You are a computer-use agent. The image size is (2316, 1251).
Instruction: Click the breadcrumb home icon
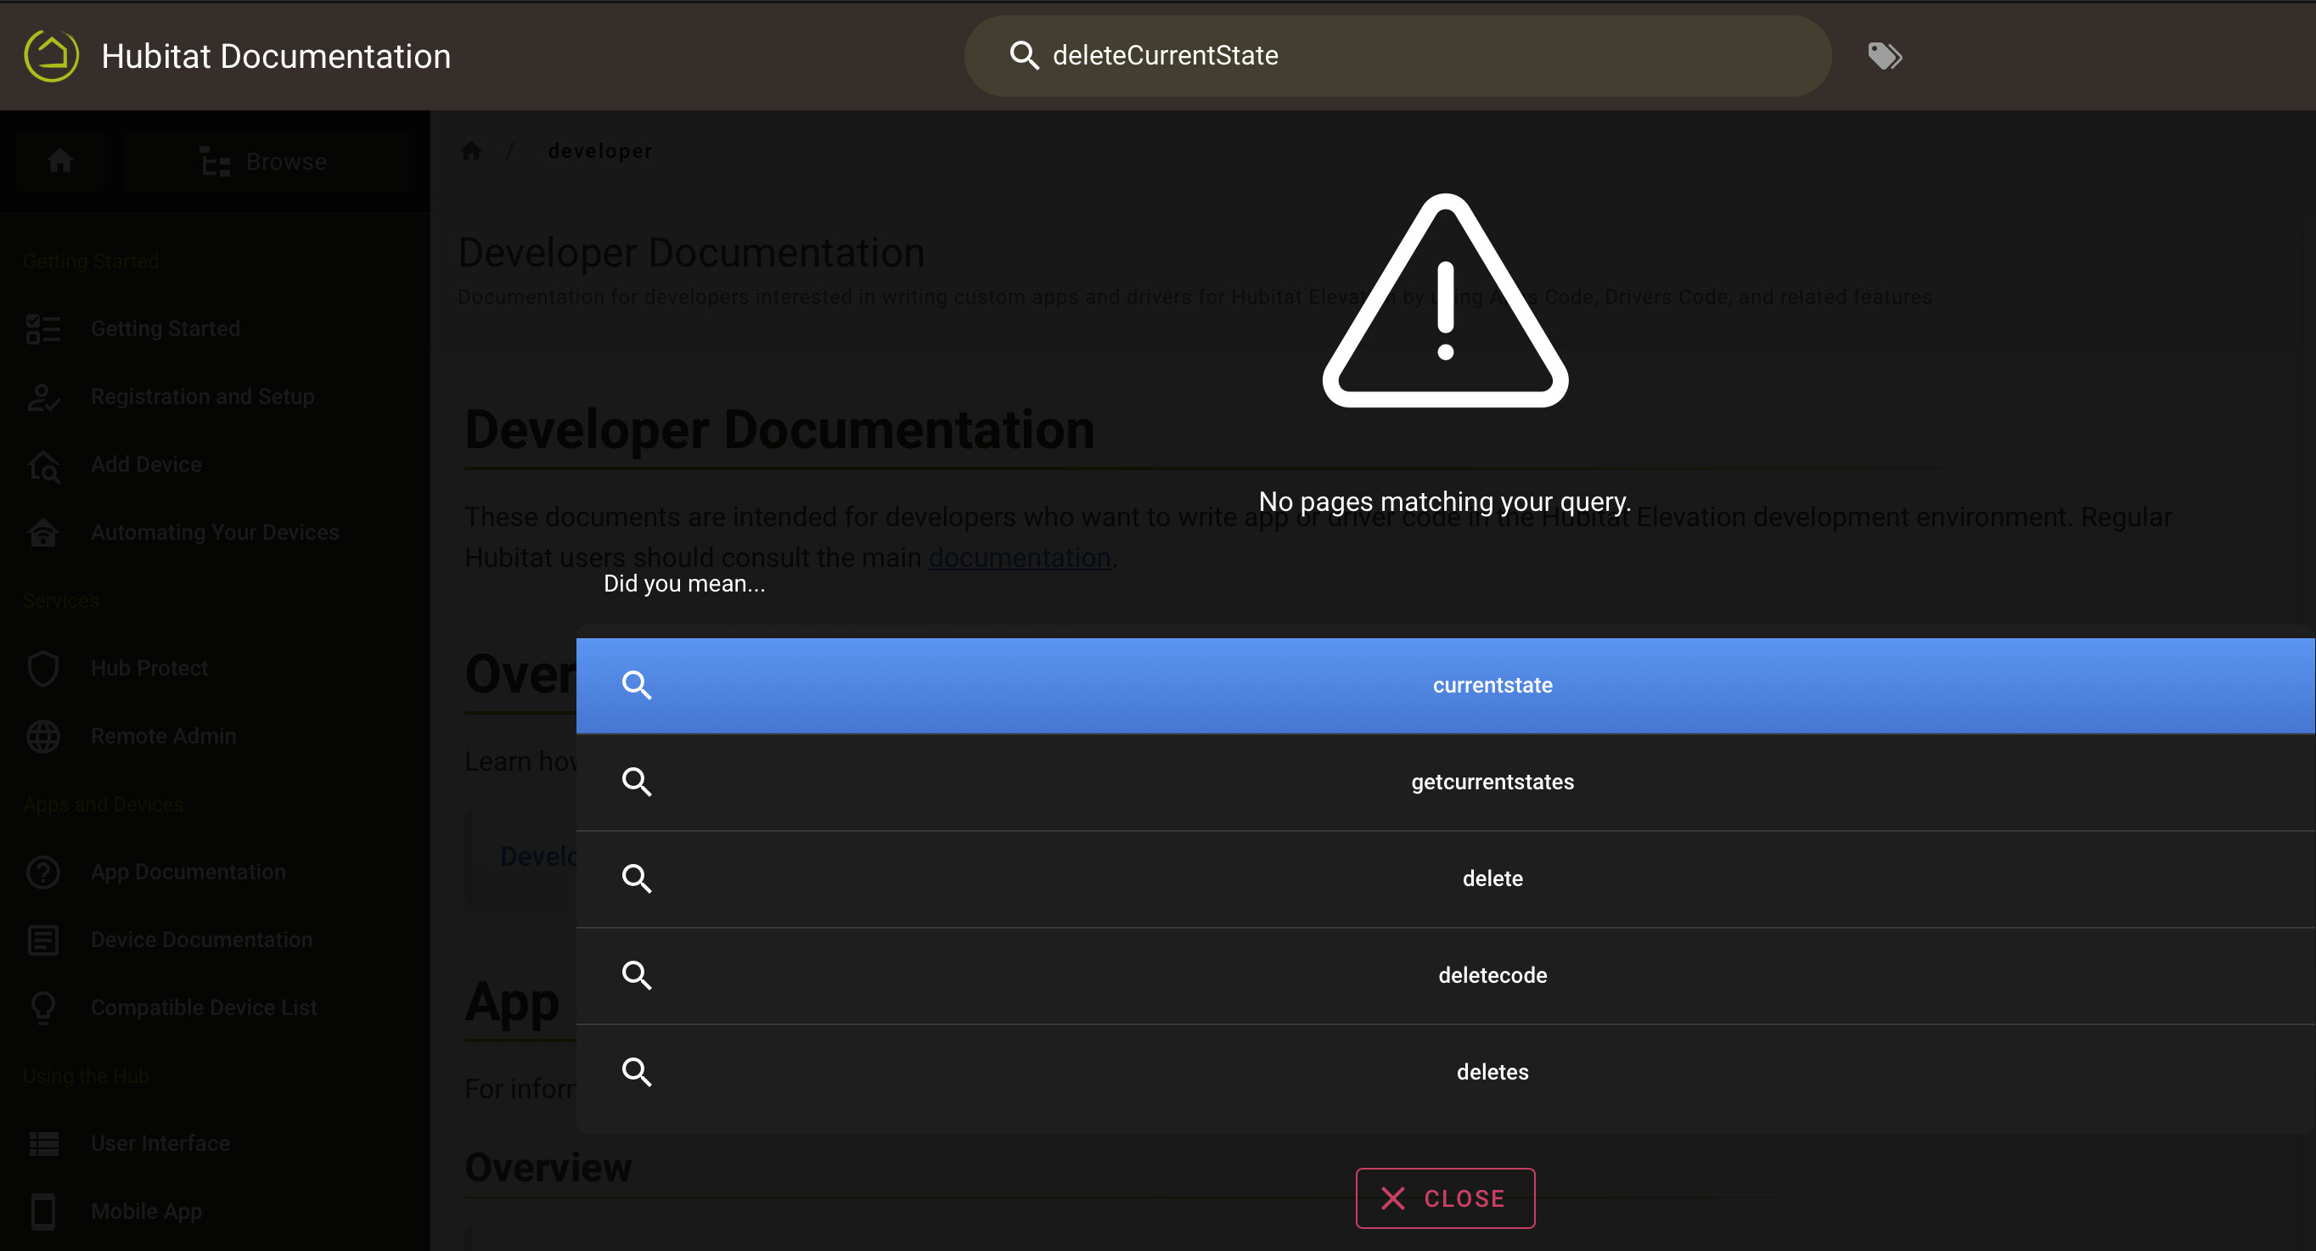[x=471, y=151]
